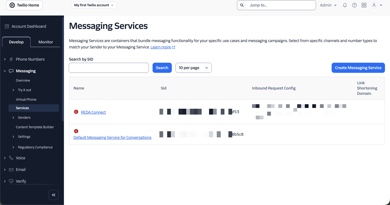The width and height of the screenshot is (390, 205).
Task: Switch to the Develop tab
Action: pos(16,42)
